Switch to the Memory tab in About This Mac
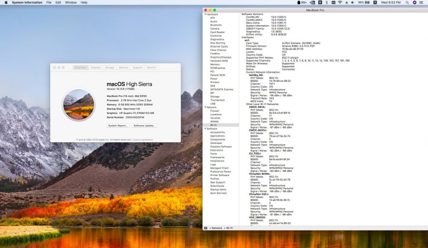This screenshot has height=248, width=428. click(123, 68)
